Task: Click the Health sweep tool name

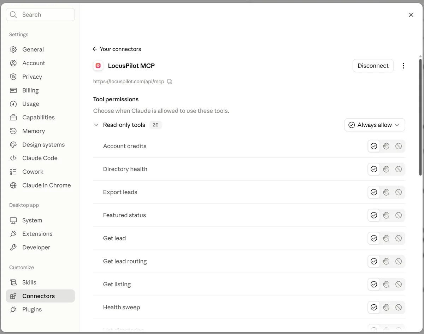Action: (122, 307)
